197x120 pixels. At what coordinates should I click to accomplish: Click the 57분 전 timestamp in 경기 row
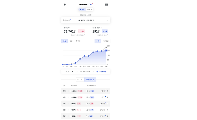103,91
